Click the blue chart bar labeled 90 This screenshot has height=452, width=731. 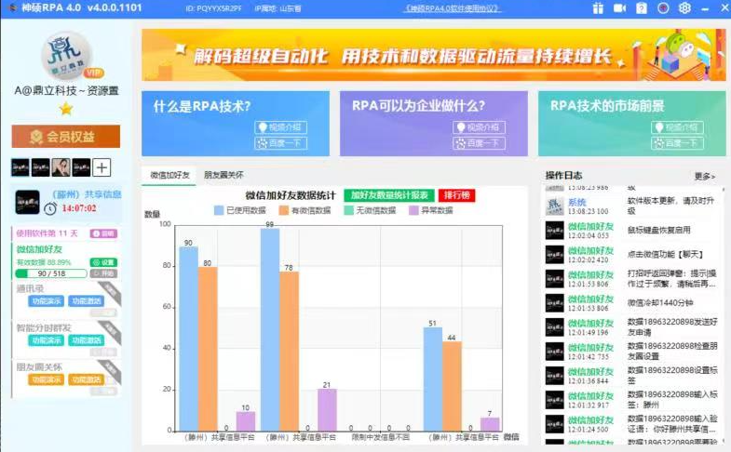point(188,339)
